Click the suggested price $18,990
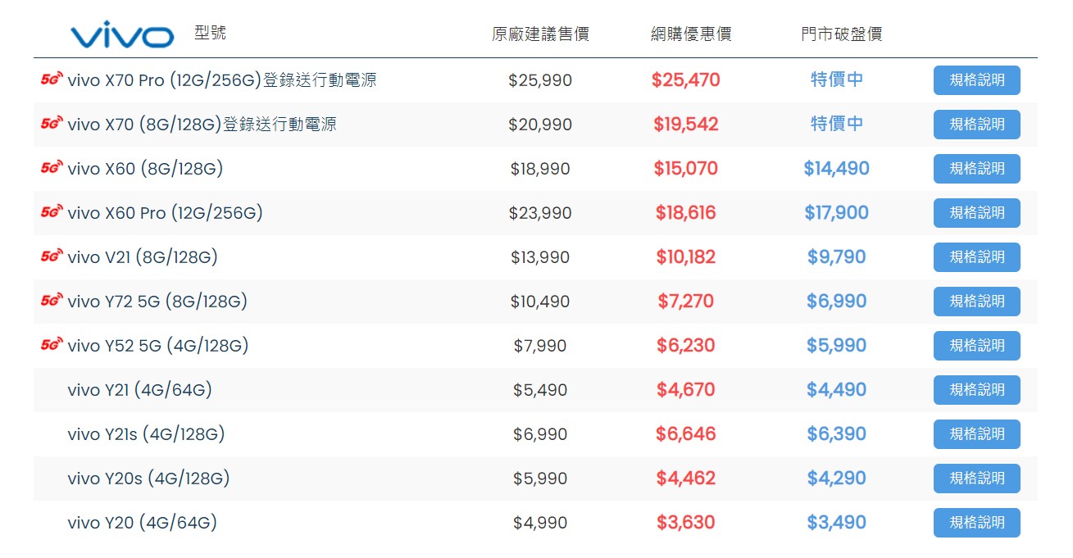The height and width of the screenshot is (558, 1073). [x=540, y=169]
